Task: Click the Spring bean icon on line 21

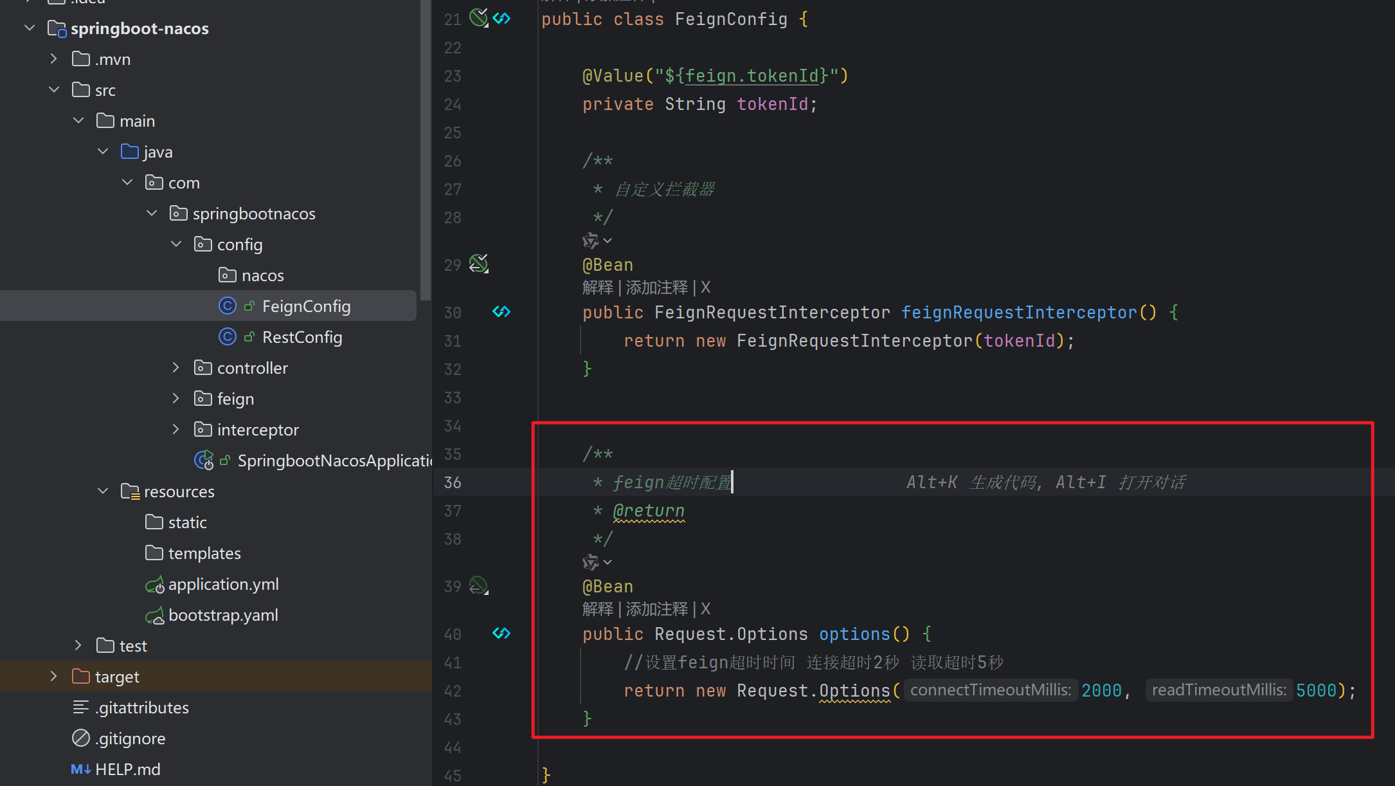Action: point(478,17)
